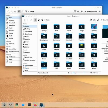Go back in front window history
The image size is (108, 108).
pyautogui.click(x=25, y=20)
